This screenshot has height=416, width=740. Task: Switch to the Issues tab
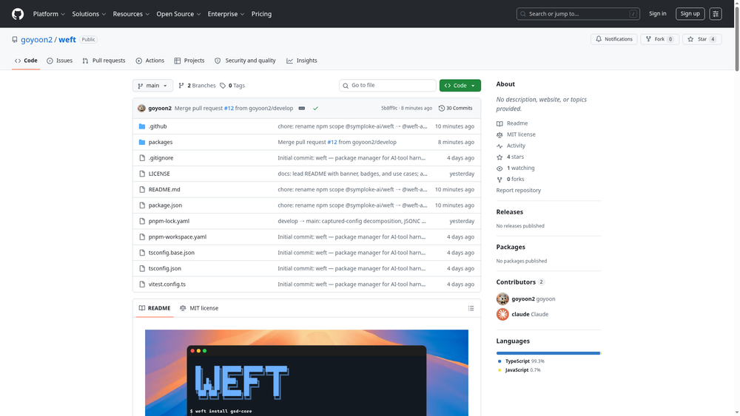(59, 61)
